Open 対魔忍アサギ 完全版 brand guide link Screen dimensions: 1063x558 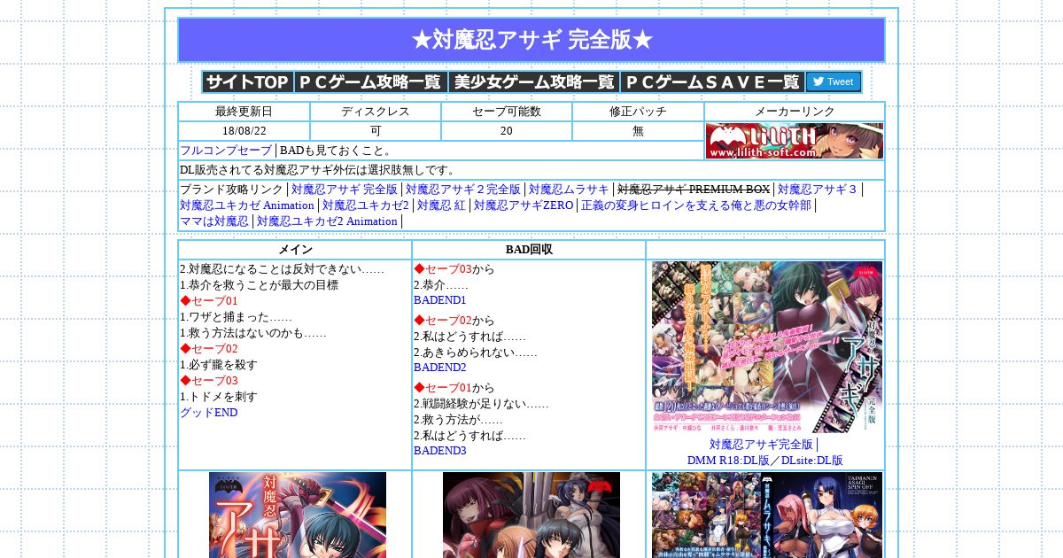click(345, 190)
